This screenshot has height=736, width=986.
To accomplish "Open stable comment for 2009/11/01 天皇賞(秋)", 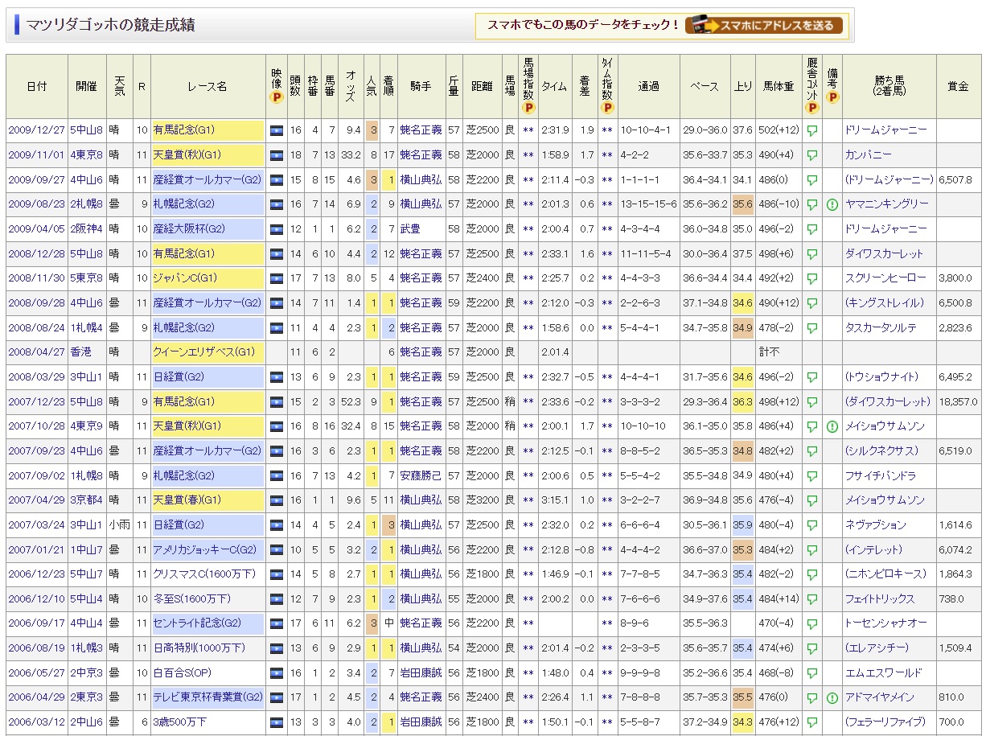I will (812, 154).
